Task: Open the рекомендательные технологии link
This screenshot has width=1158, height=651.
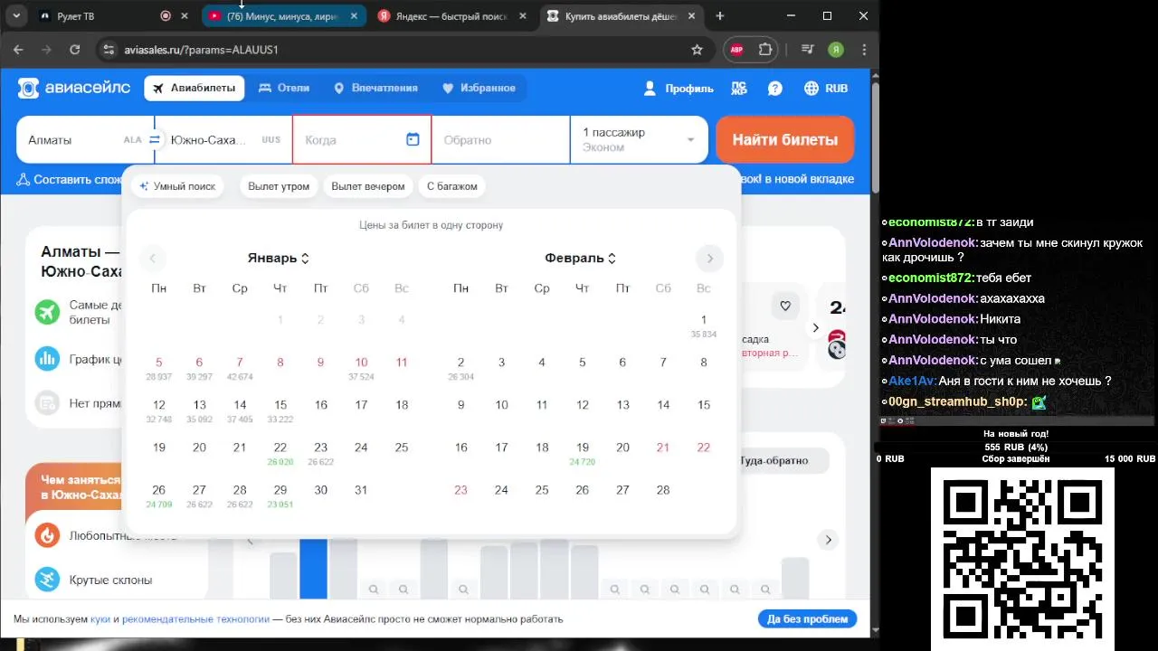Action: 195,619
